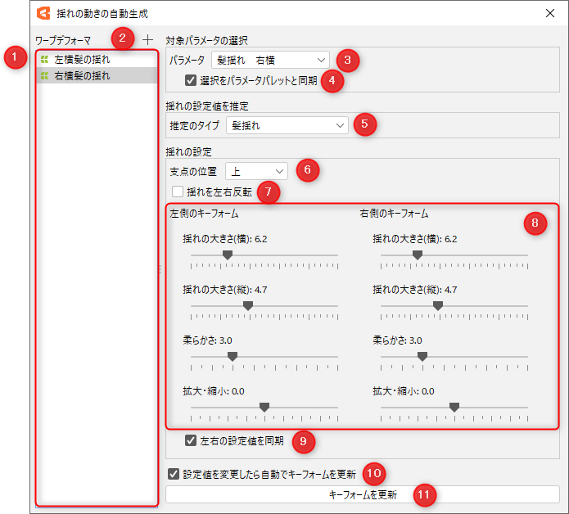Open the パラメータ dropdown showing 髪揺れ 右横
Viewport: 569px width, 514px height.
click(270, 60)
